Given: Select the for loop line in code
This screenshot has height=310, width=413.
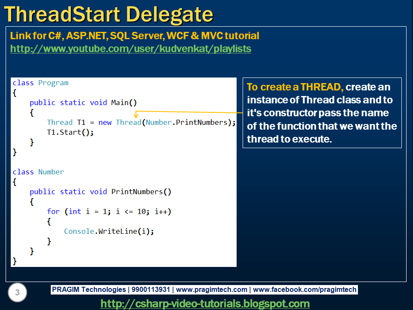Looking at the screenshot, I should (110, 211).
